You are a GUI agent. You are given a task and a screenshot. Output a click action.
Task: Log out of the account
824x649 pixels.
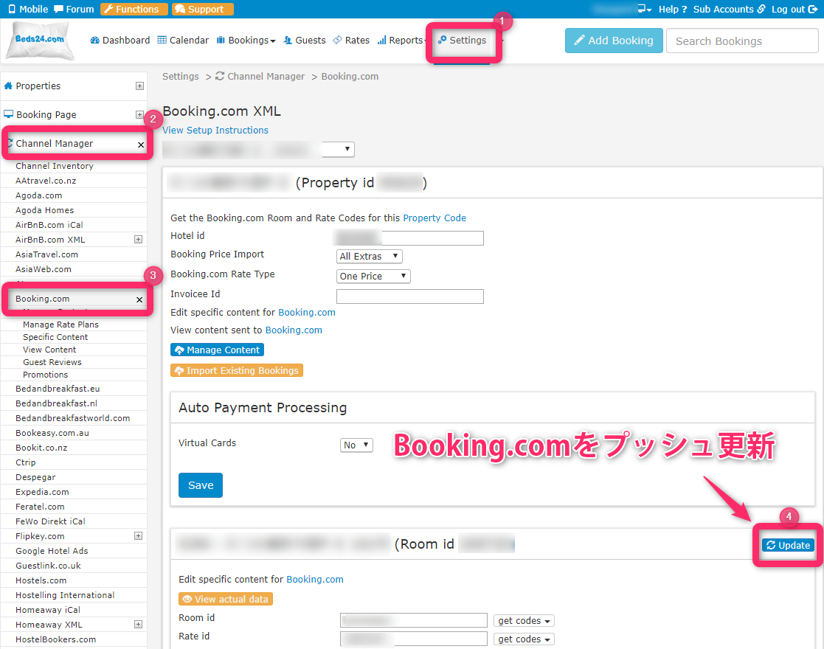coord(794,9)
